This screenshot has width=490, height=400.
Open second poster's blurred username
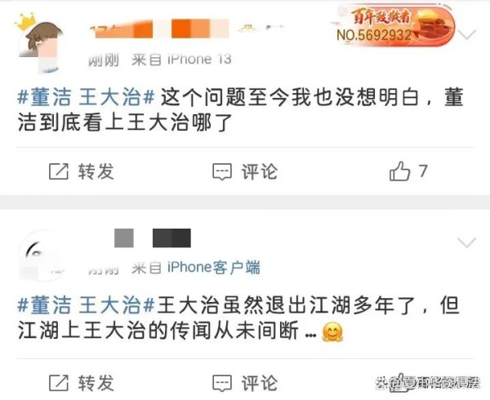(x=153, y=238)
